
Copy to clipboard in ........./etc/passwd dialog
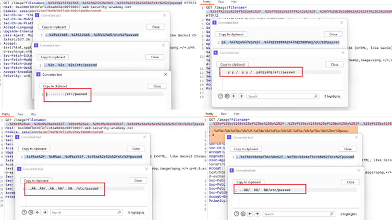[x=55, y=86]
